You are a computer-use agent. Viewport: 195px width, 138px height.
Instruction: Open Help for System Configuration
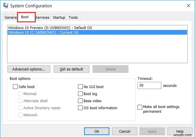(180, 131)
